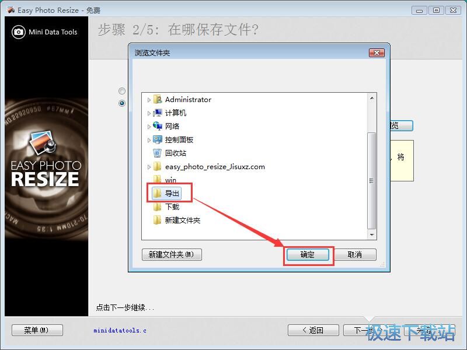This screenshot has height=350, width=467.
Task: Select the first unselected radio option
Action: [122, 91]
